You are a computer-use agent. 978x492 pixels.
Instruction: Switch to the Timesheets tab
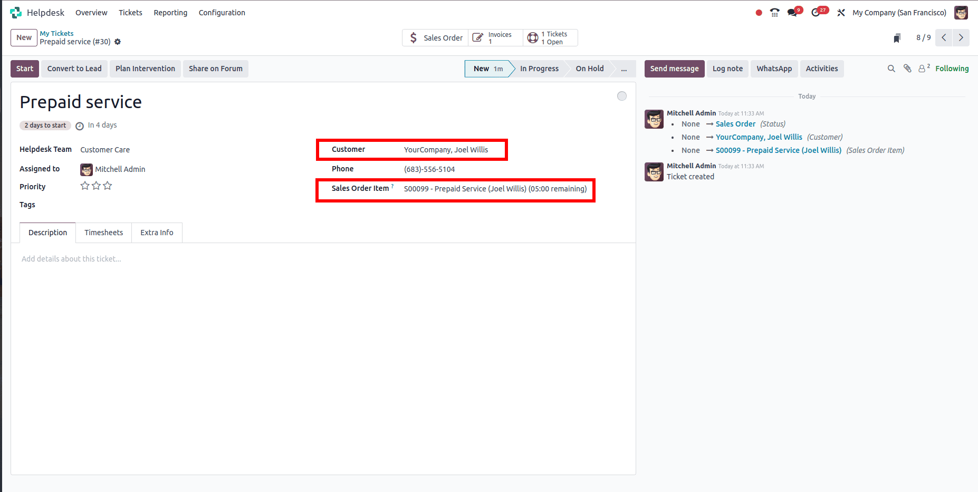103,233
